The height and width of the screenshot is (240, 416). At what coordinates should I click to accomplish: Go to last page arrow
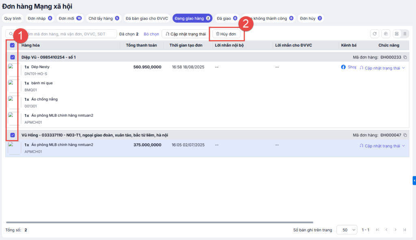405,230
